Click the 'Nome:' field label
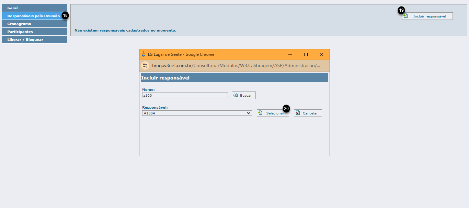This screenshot has height=208, width=469. (148, 89)
